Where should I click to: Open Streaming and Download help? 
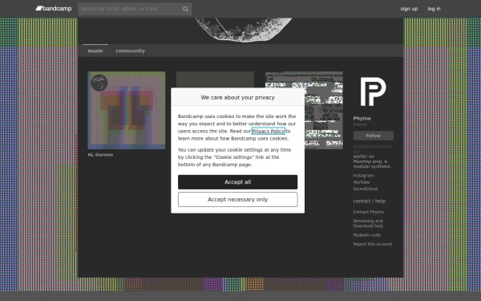coord(368,223)
